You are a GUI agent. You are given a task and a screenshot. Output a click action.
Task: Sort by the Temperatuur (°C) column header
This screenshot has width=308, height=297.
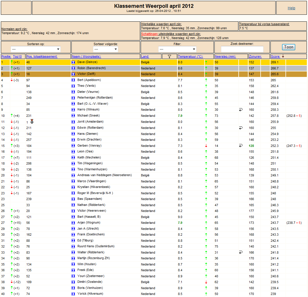[x=190, y=57]
